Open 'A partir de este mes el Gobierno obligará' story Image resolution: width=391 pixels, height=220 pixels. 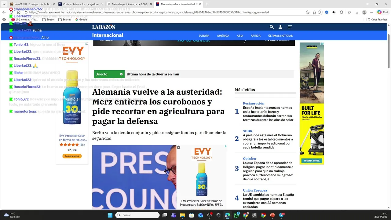click(x=268, y=141)
